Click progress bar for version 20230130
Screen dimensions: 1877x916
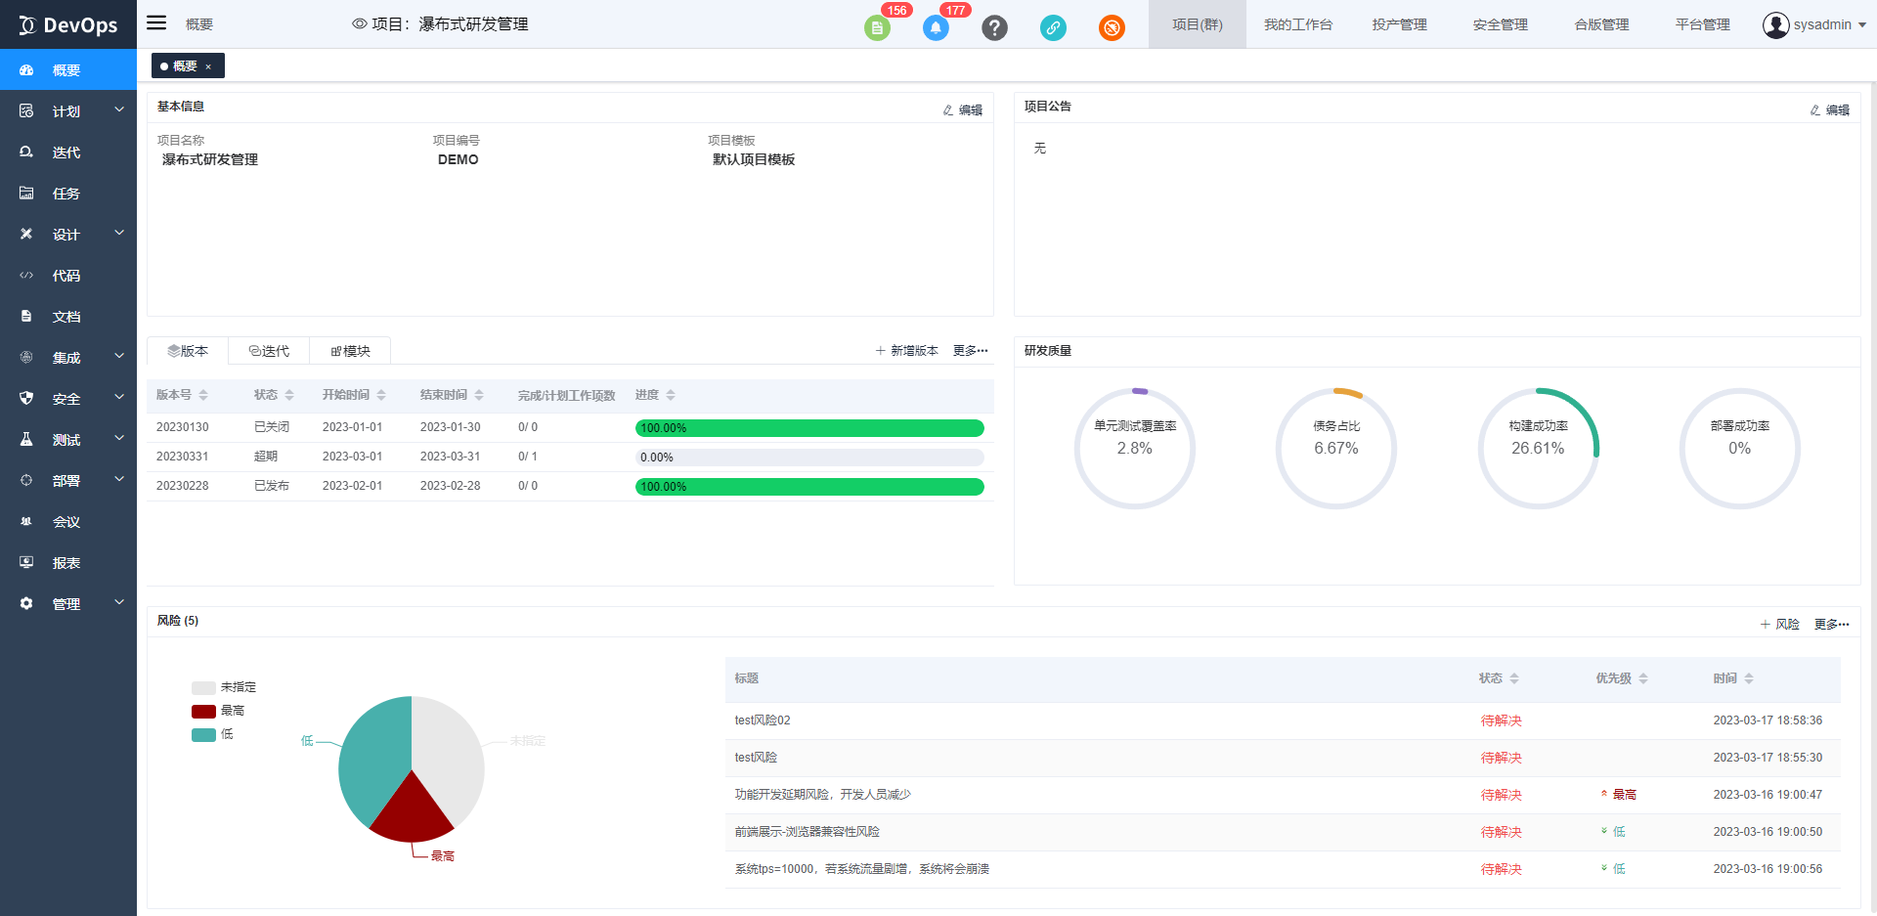click(808, 428)
